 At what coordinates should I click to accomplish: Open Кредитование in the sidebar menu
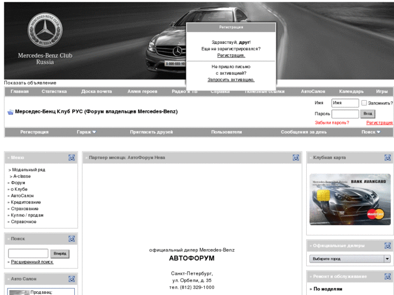click(25, 202)
